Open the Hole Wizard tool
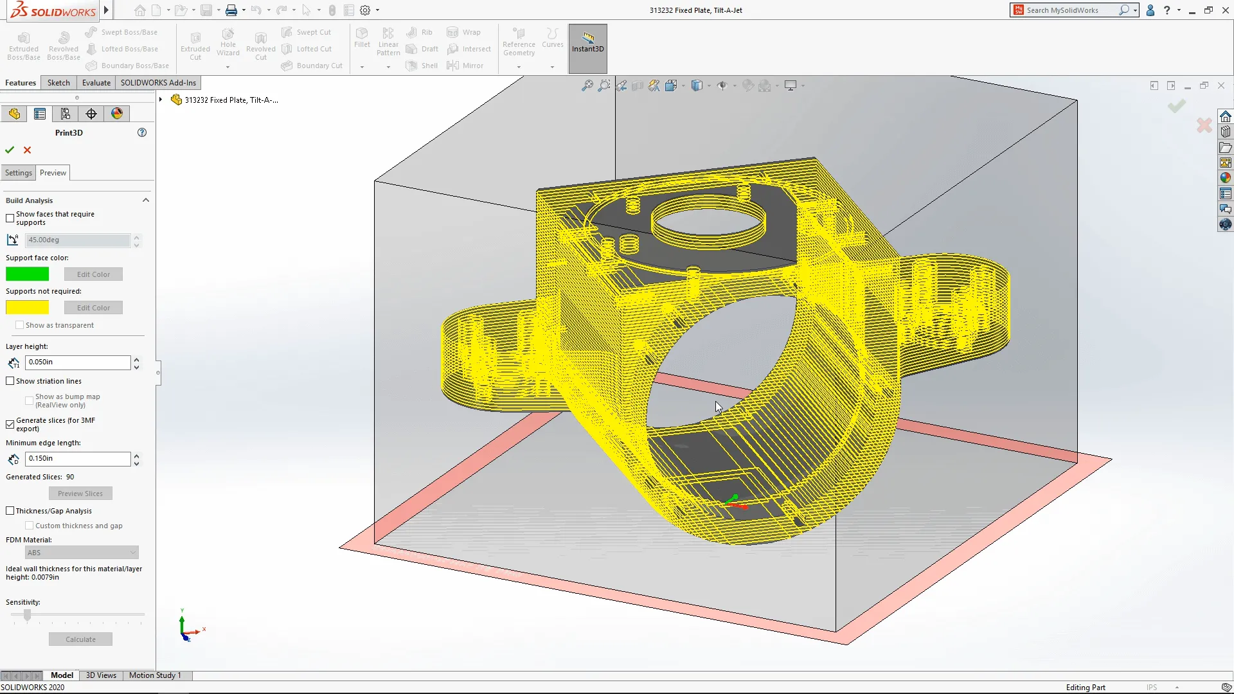 tap(228, 44)
